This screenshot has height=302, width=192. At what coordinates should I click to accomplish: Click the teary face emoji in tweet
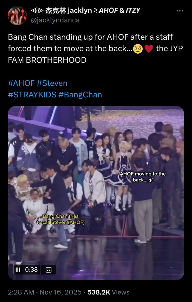(x=138, y=49)
